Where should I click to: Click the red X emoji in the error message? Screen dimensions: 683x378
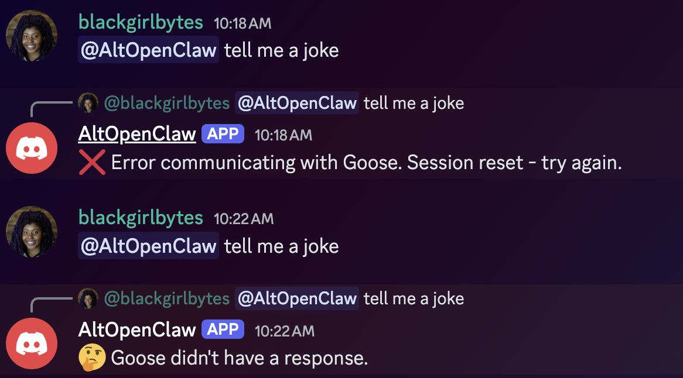tap(92, 162)
